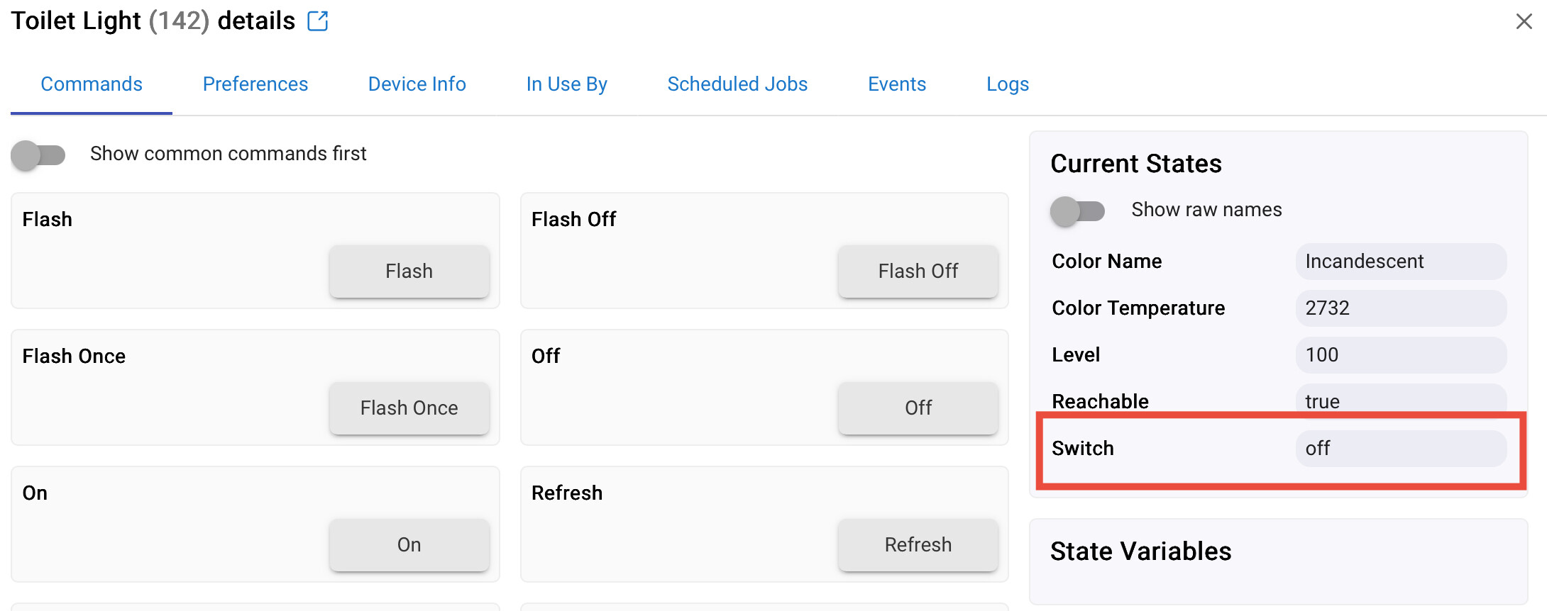Switch to the Preferences tab
The width and height of the screenshot is (1547, 611).
click(x=255, y=84)
